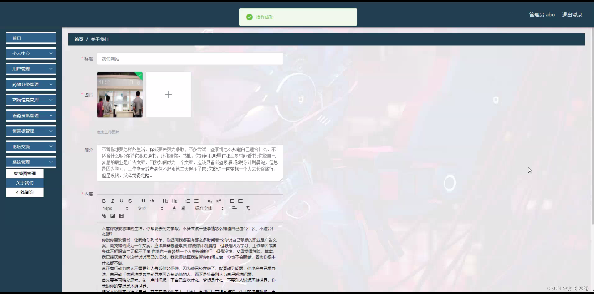Open the font color picker
This screenshot has height=294, width=594.
point(174,208)
